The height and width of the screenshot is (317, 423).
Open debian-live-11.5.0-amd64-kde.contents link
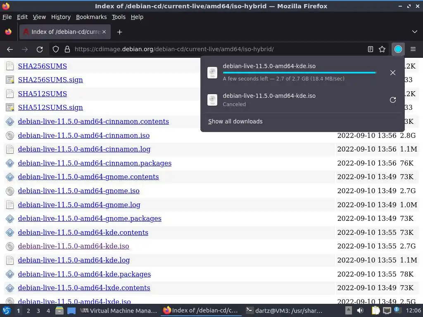pyautogui.click(x=83, y=232)
